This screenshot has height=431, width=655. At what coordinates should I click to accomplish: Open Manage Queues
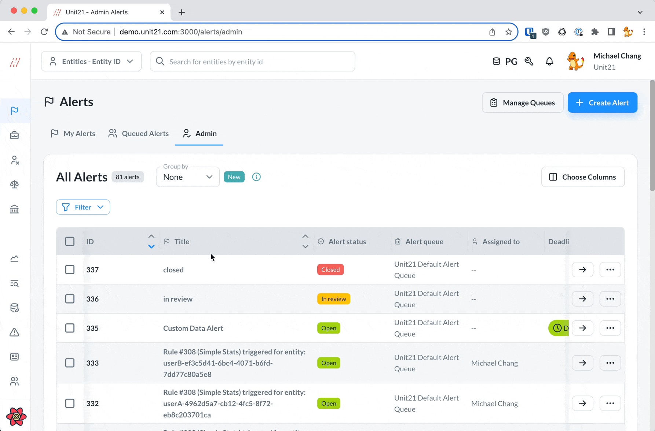tap(523, 103)
